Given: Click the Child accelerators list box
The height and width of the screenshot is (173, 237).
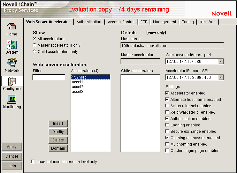Looking at the screenshot, I should click(140, 113).
